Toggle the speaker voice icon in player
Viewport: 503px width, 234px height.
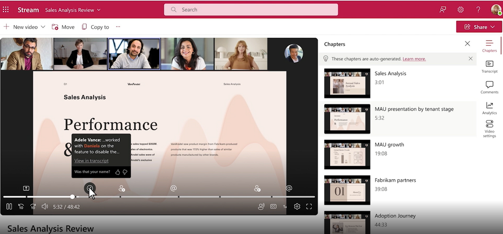click(261, 206)
